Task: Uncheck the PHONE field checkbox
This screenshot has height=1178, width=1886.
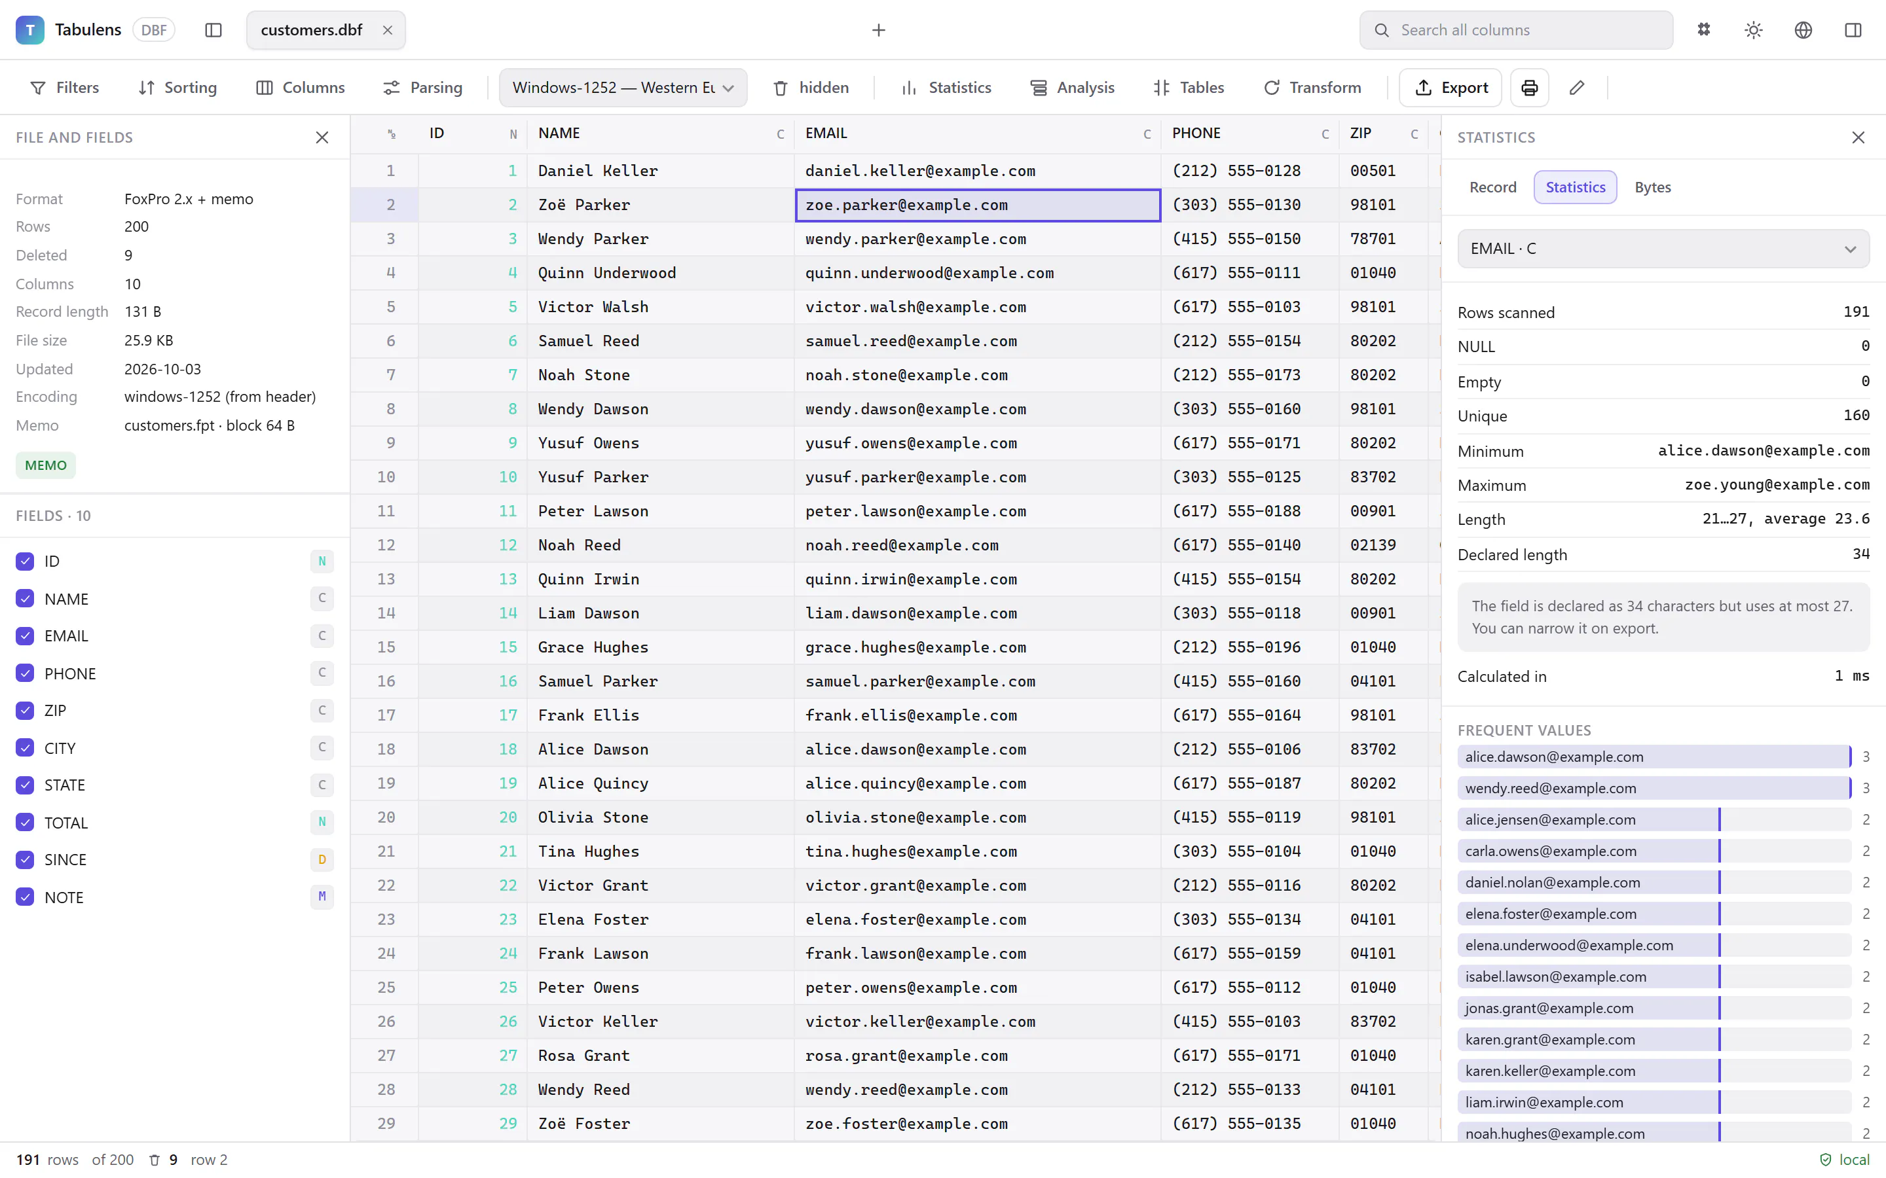Action: (25, 673)
